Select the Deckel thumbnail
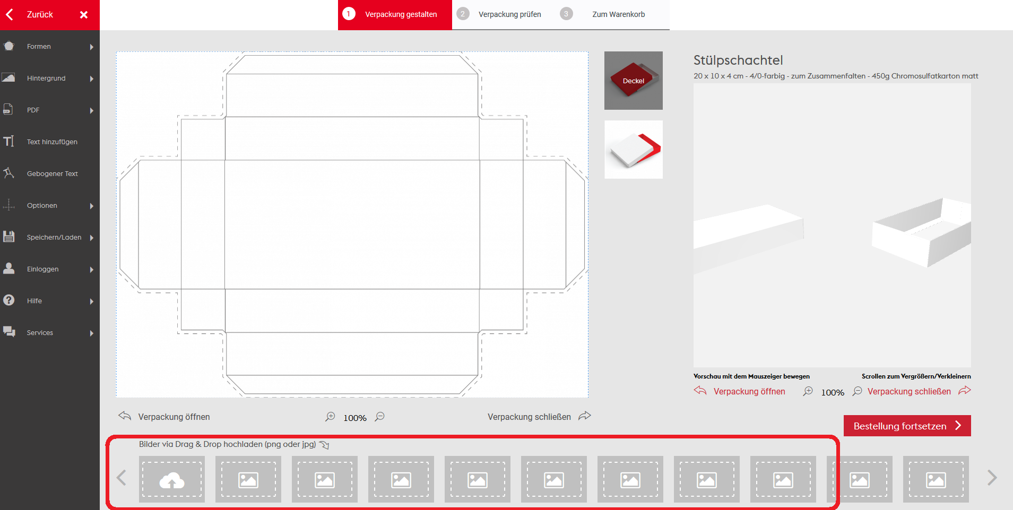The height and width of the screenshot is (510, 1013). [x=633, y=81]
